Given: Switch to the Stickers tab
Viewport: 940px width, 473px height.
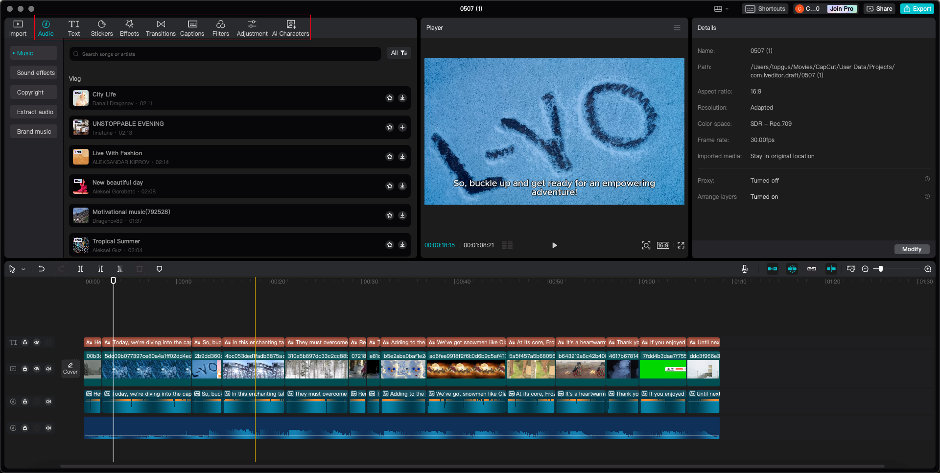Looking at the screenshot, I should pyautogui.click(x=102, y=27).
